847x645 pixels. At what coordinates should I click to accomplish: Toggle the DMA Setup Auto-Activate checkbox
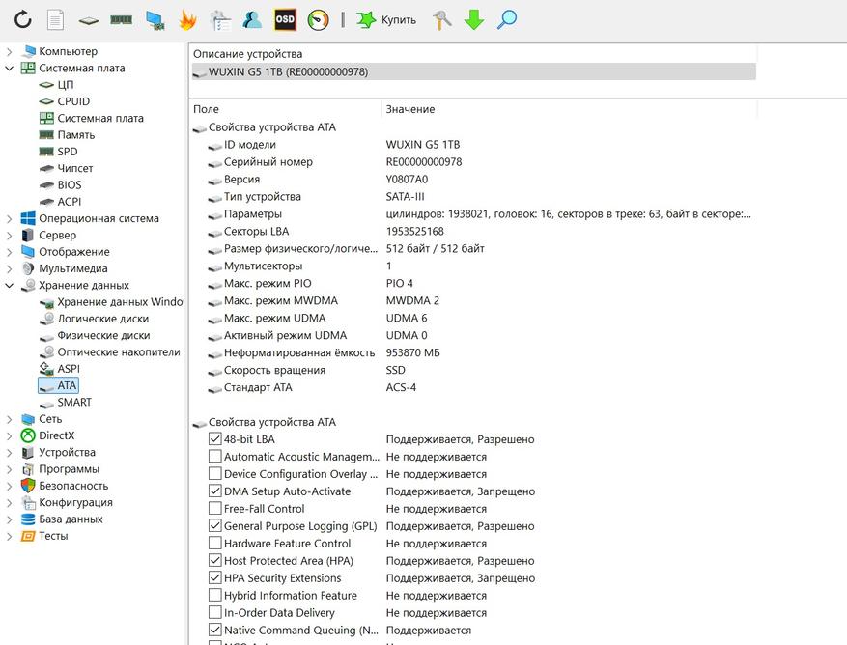(x=215, y=491)
